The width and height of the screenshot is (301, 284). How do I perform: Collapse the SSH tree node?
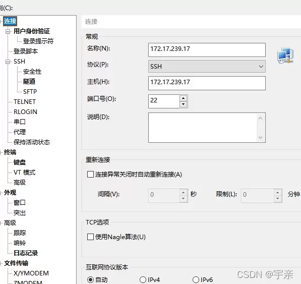pyautogui.click(x=8, y=62)
